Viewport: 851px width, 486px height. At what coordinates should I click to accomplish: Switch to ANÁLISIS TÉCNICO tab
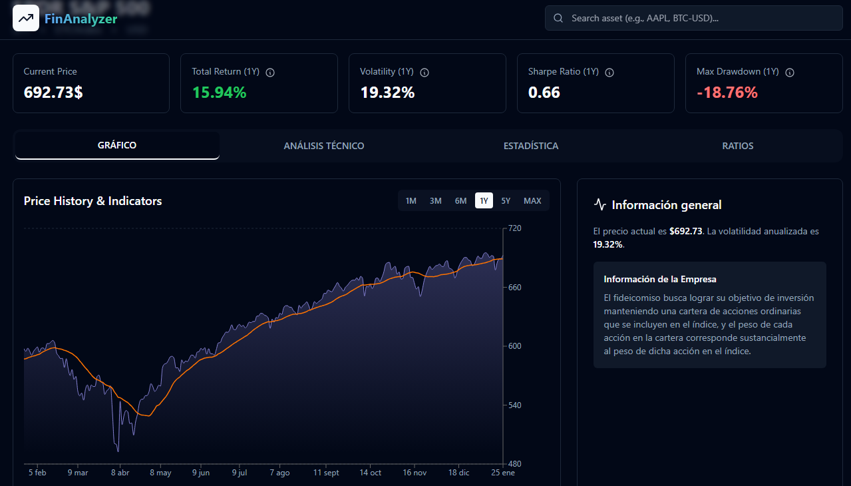point(324,146)
